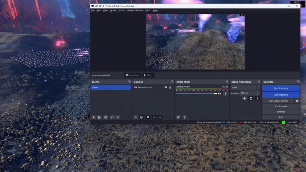Image resolution: width=306 pixels, height=172 pixels.
Task: Add a new scene with plus icon
Action: pyautogui.click(x=94, y=117)
